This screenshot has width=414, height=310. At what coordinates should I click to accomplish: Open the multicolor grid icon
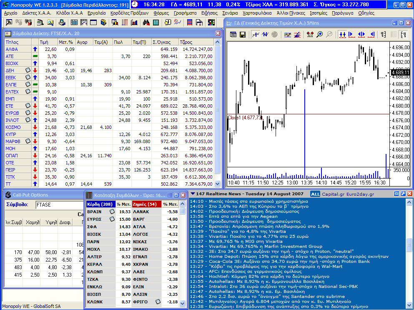[x=211, y=23]
